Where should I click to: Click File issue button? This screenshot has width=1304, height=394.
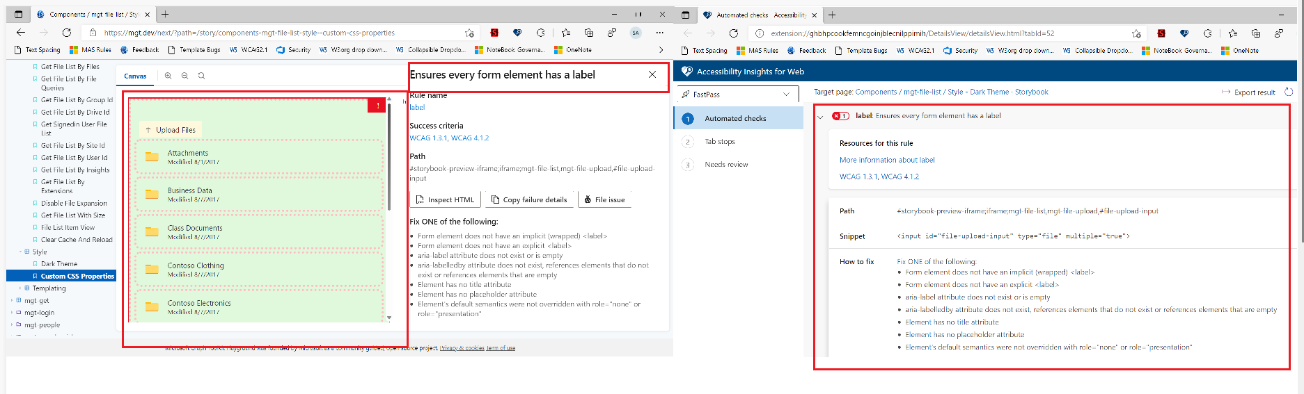(x=604, y=199)
